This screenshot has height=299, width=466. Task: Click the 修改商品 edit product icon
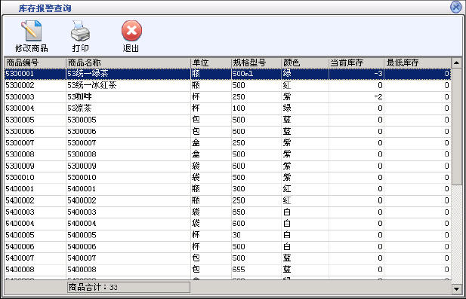click(x=31, y=31)
